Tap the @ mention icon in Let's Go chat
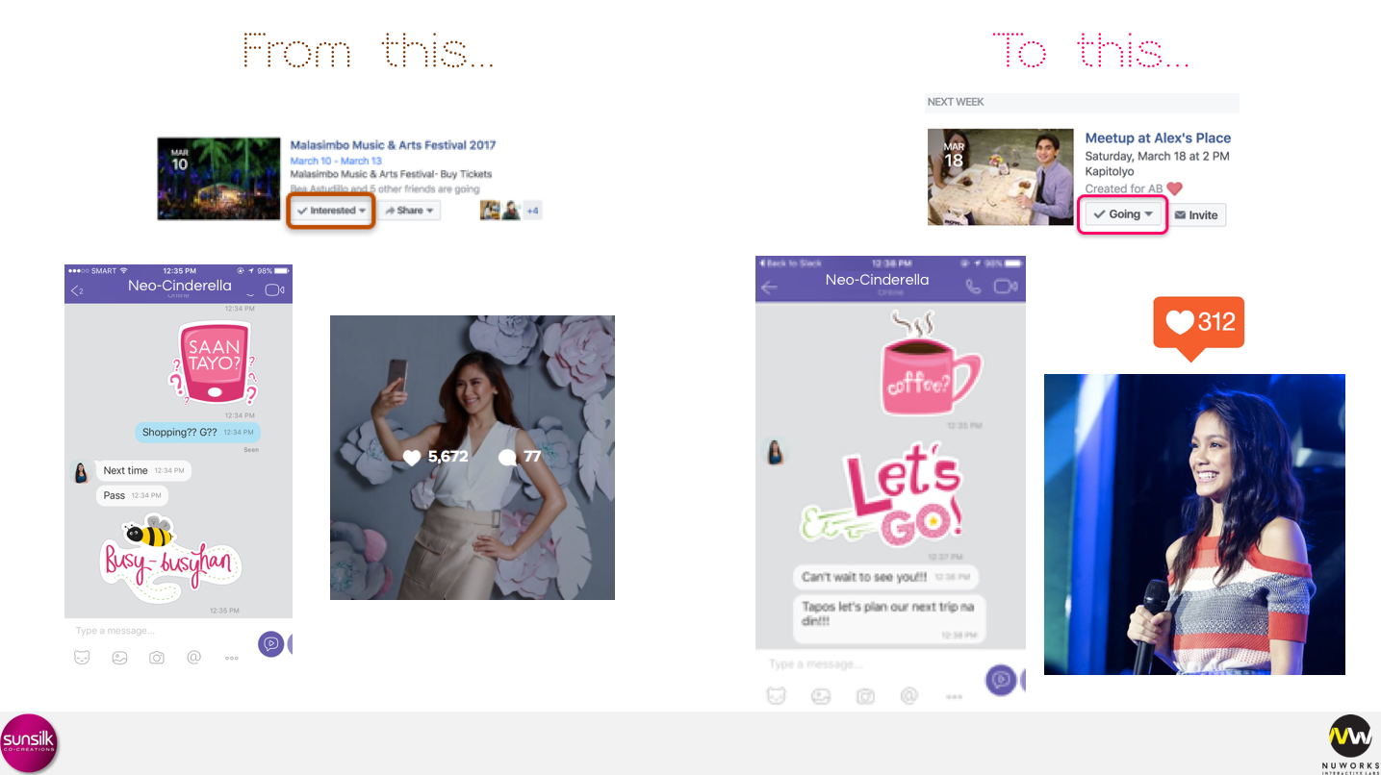Viewport: 1381px width, 775px height. (x=908, y=695)
